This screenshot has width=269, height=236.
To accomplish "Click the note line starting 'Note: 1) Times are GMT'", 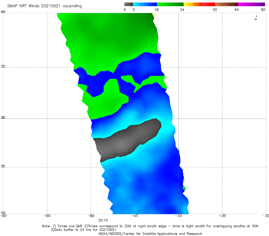I will click(150, 226).
